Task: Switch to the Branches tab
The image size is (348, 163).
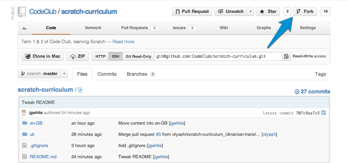Action: coord(141,74)
